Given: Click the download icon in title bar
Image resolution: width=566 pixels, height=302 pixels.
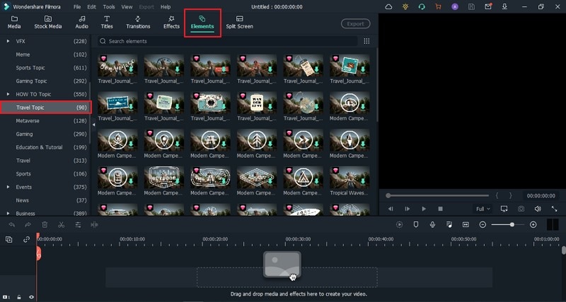Looking at the screenshot, I should (504, 7).
